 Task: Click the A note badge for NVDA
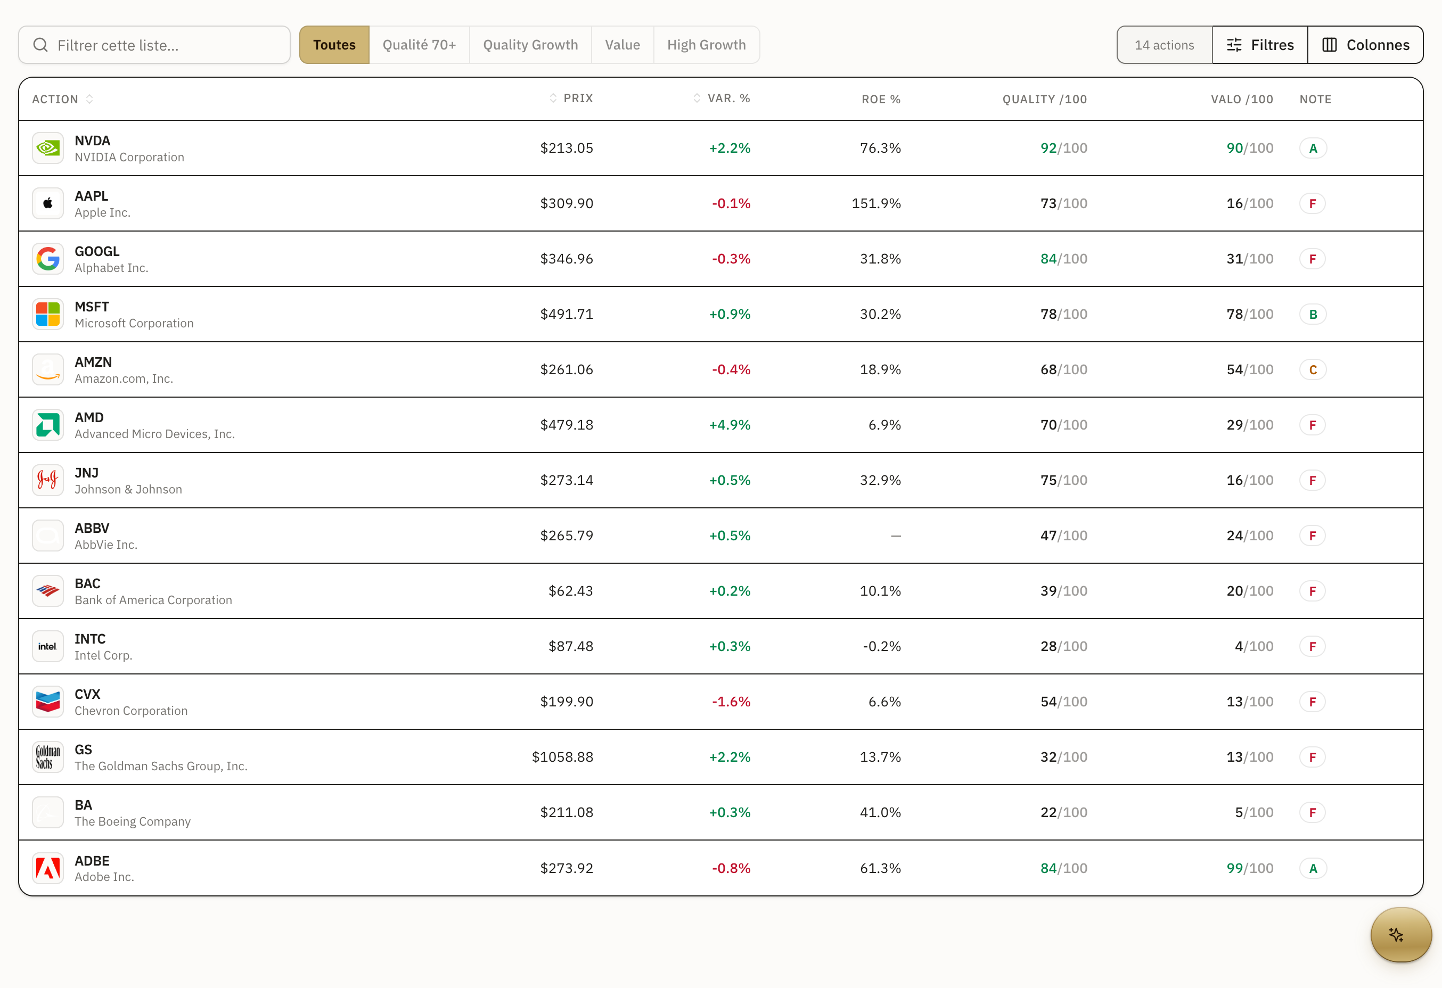[1313, 148]
